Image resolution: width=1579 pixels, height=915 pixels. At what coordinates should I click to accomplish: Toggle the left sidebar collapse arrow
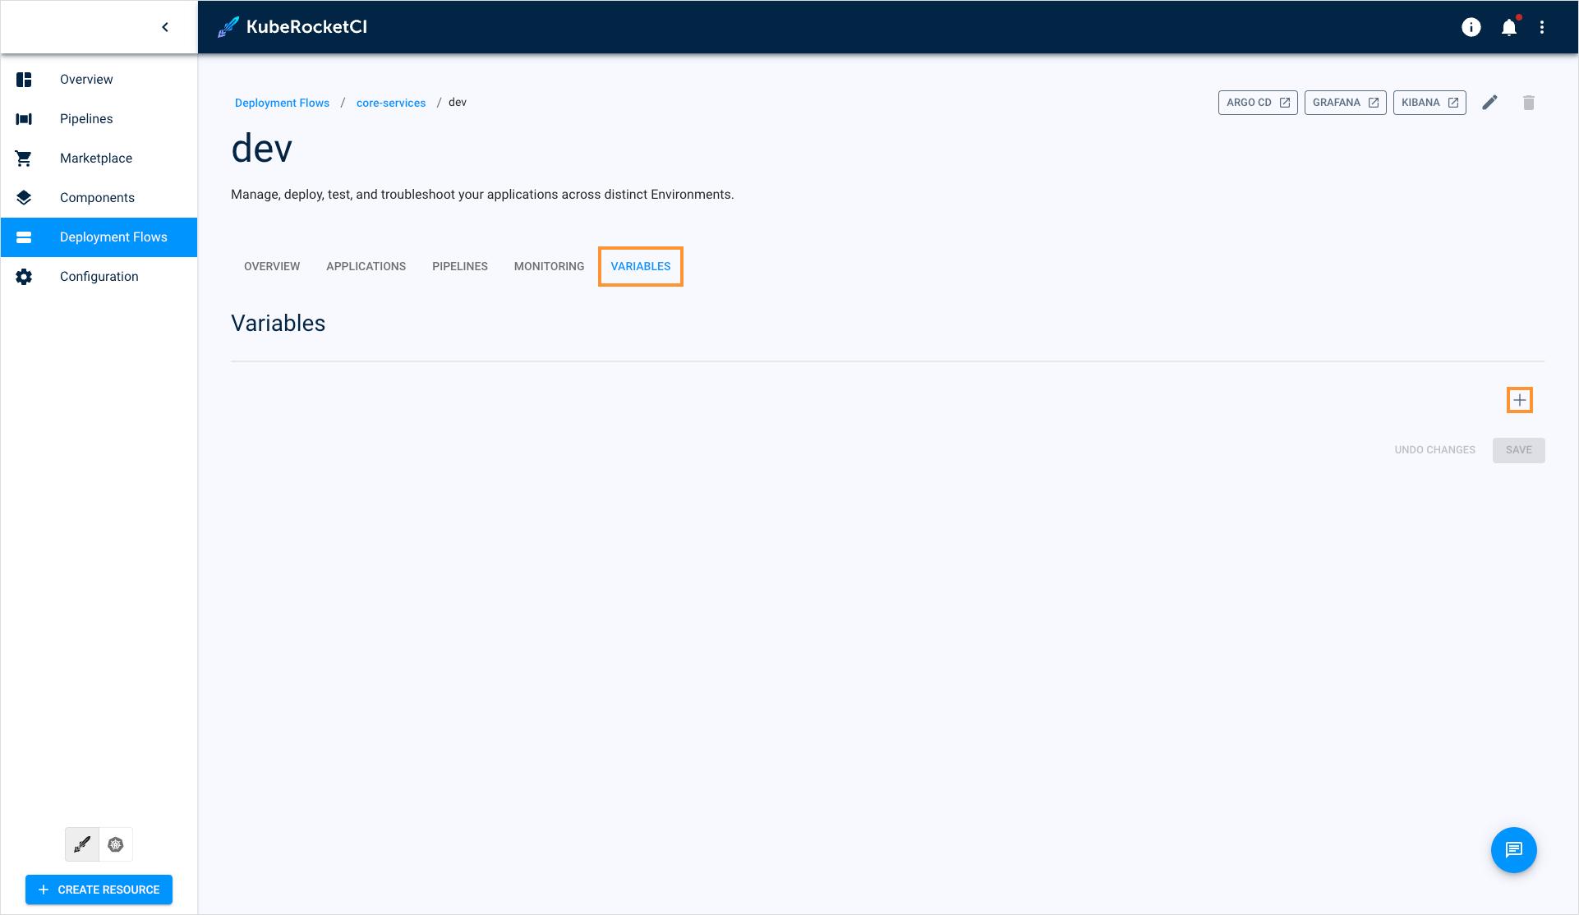point(164,26)
